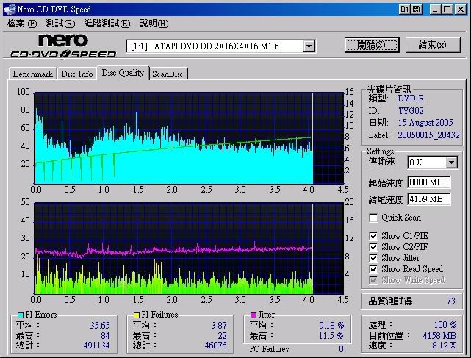Click the magenta Jitter legend swatch

pos(254,315)
